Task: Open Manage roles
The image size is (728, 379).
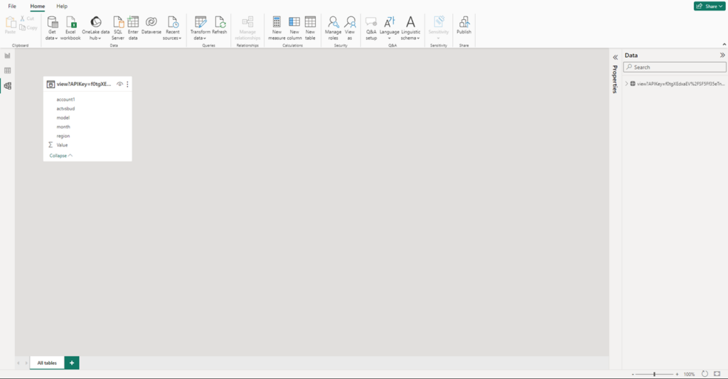Action: [333, 28]
